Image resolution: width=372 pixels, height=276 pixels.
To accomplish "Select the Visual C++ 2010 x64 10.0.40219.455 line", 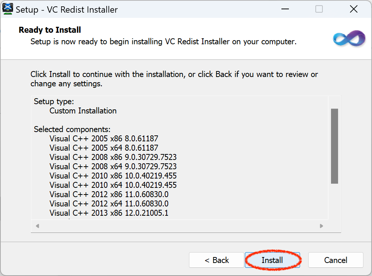I will coord(113,185).
